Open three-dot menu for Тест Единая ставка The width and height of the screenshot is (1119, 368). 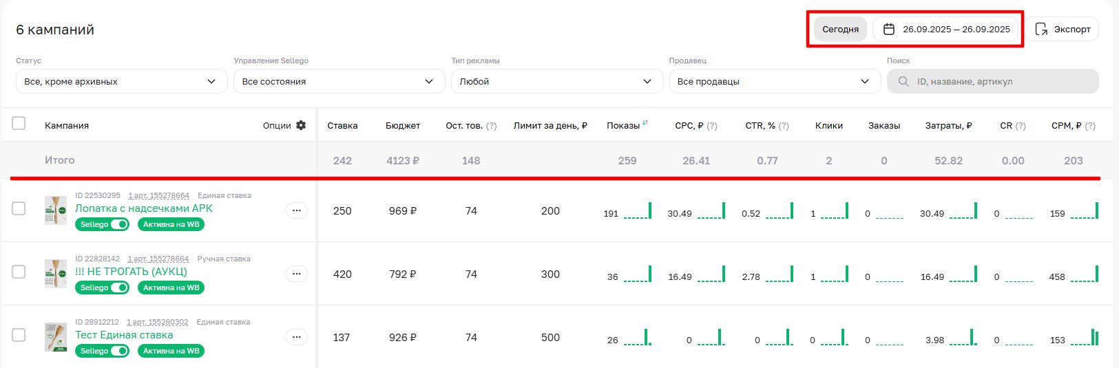(x=296, y=337)
